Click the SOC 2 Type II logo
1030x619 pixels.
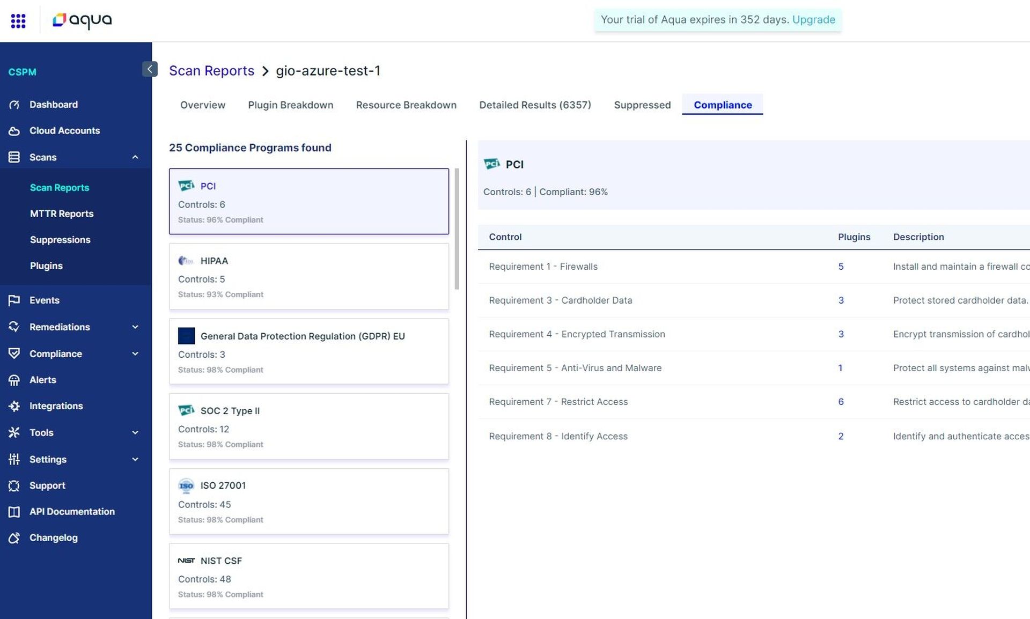(x=186, y=410)
